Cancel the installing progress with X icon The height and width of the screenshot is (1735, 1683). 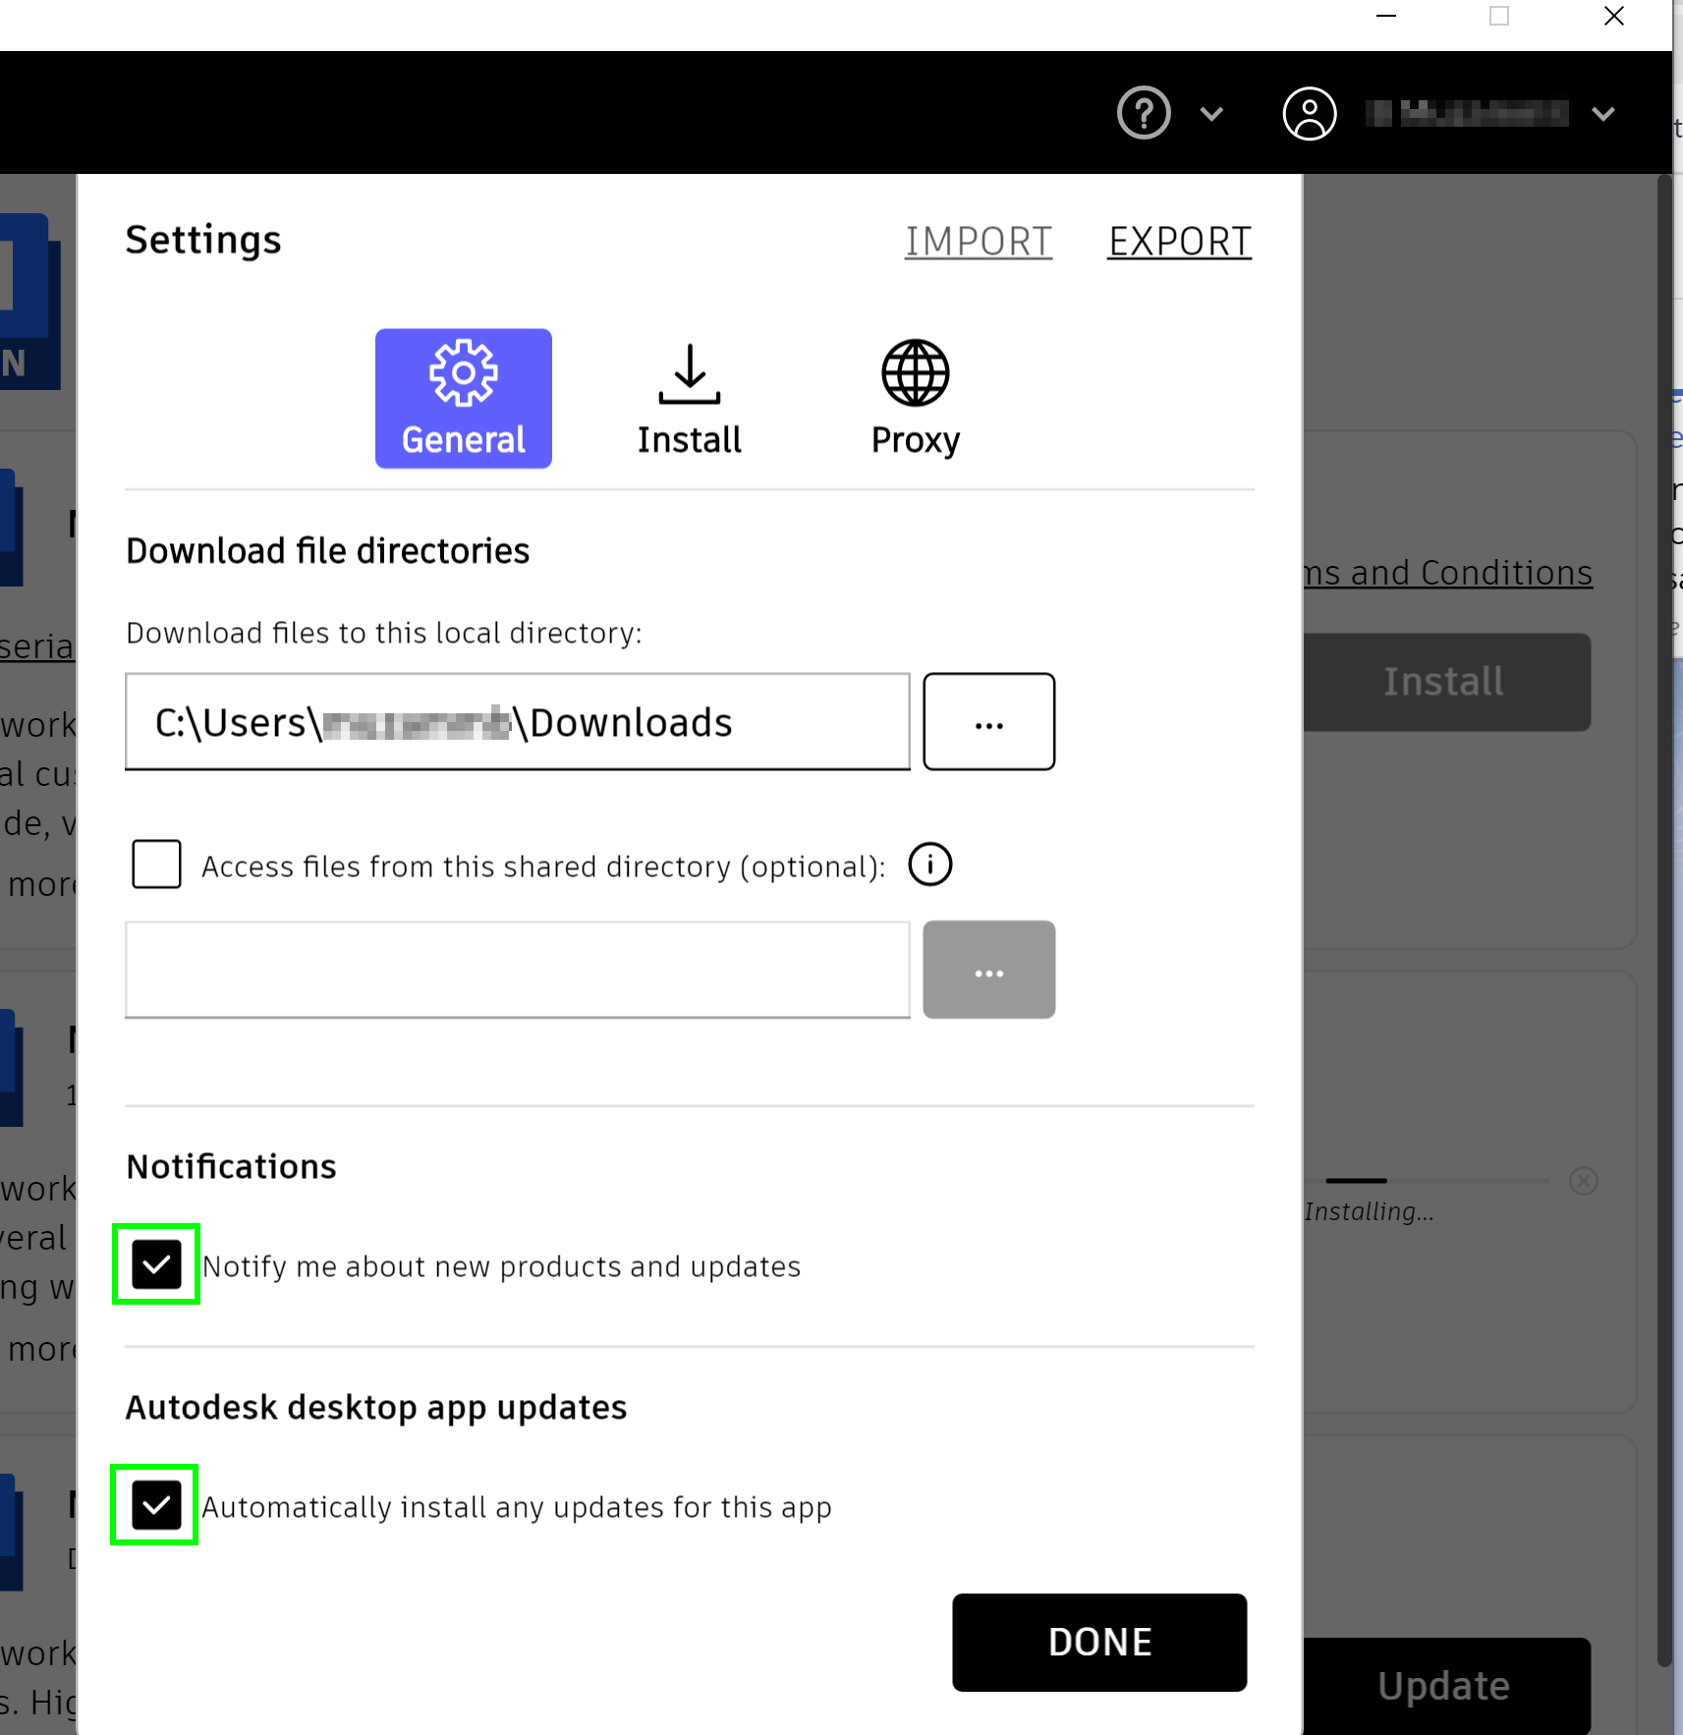[x=1584, y=1181]
